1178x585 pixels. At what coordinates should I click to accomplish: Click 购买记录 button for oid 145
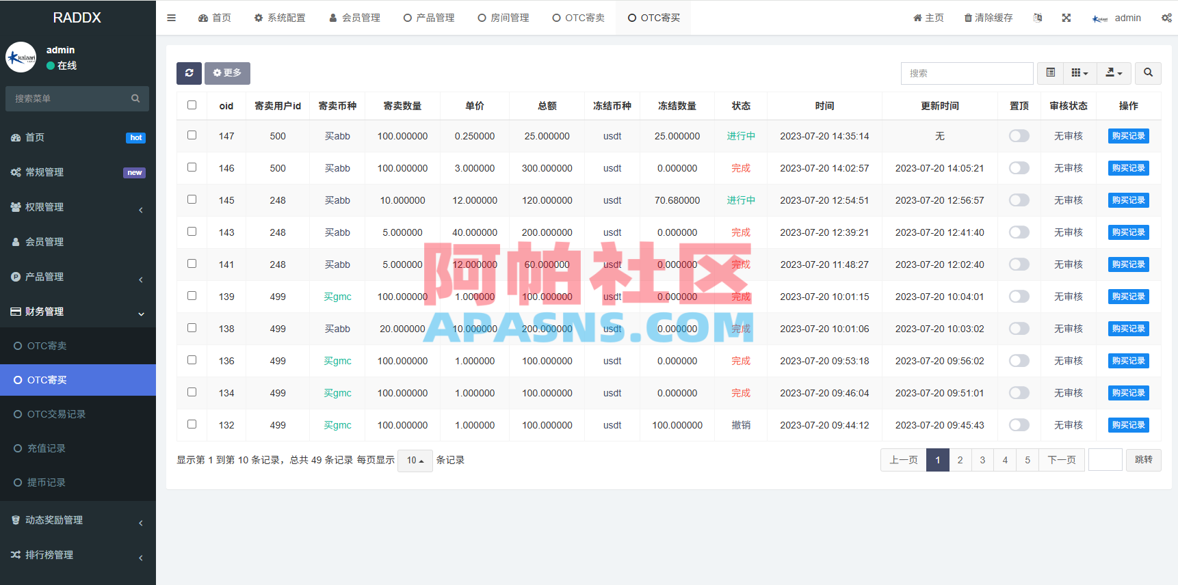pyautogui.click(x=1128, y=200)
